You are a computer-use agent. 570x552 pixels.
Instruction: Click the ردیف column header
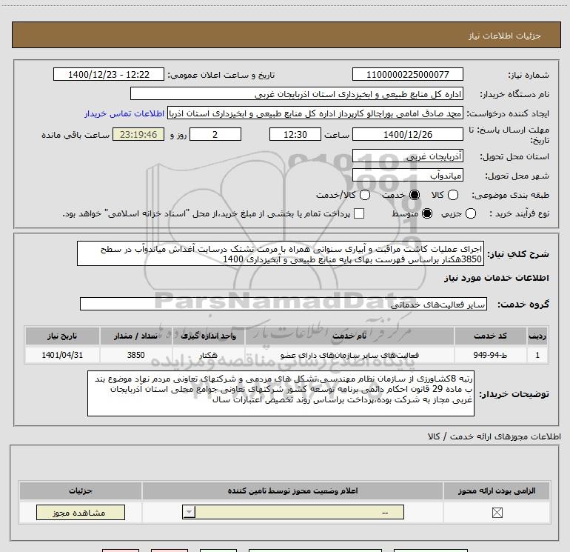pyautogui.click(x=537, y=336)
